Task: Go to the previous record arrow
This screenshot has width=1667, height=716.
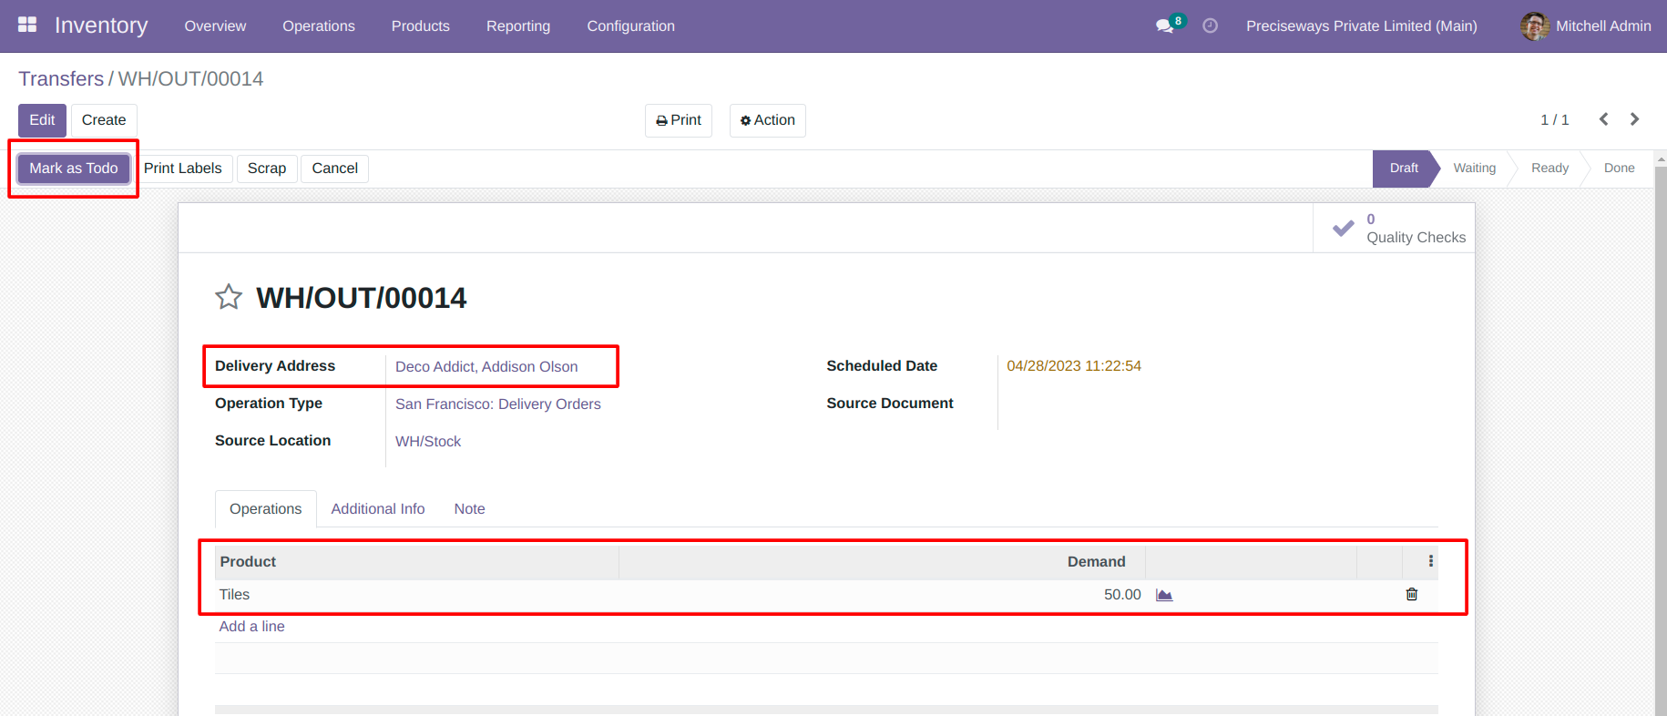Action: pos(1604,119)
